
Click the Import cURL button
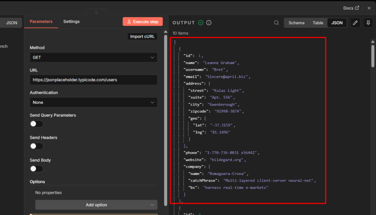click(142, 36)
